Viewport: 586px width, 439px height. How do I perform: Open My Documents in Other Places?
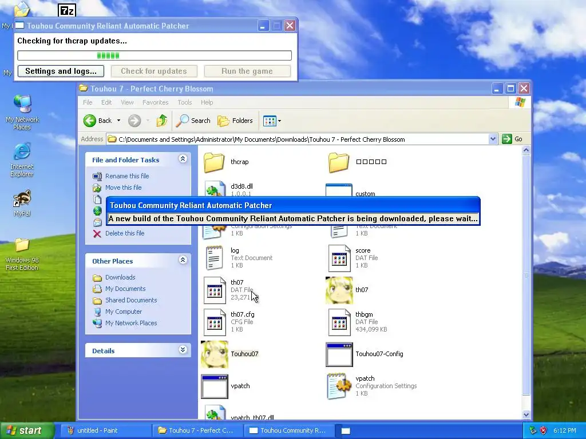pyautogui.click(x=125, y=289)
